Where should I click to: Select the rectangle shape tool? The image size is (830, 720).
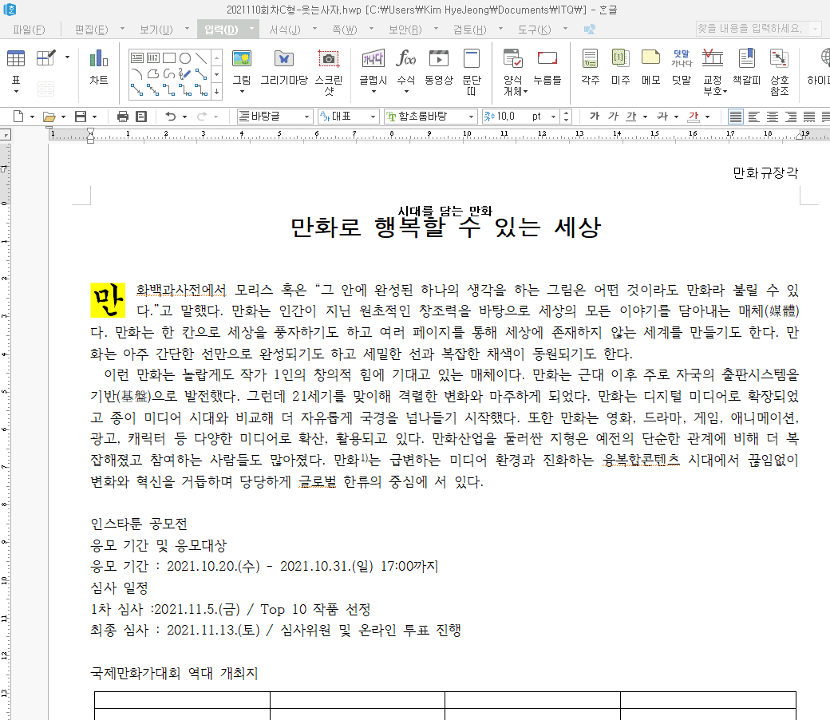(x=169, y=57)
